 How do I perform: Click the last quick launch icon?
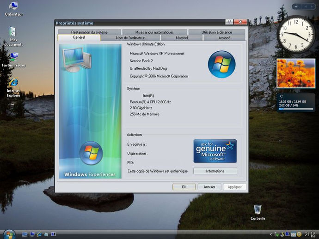[53, 234]
